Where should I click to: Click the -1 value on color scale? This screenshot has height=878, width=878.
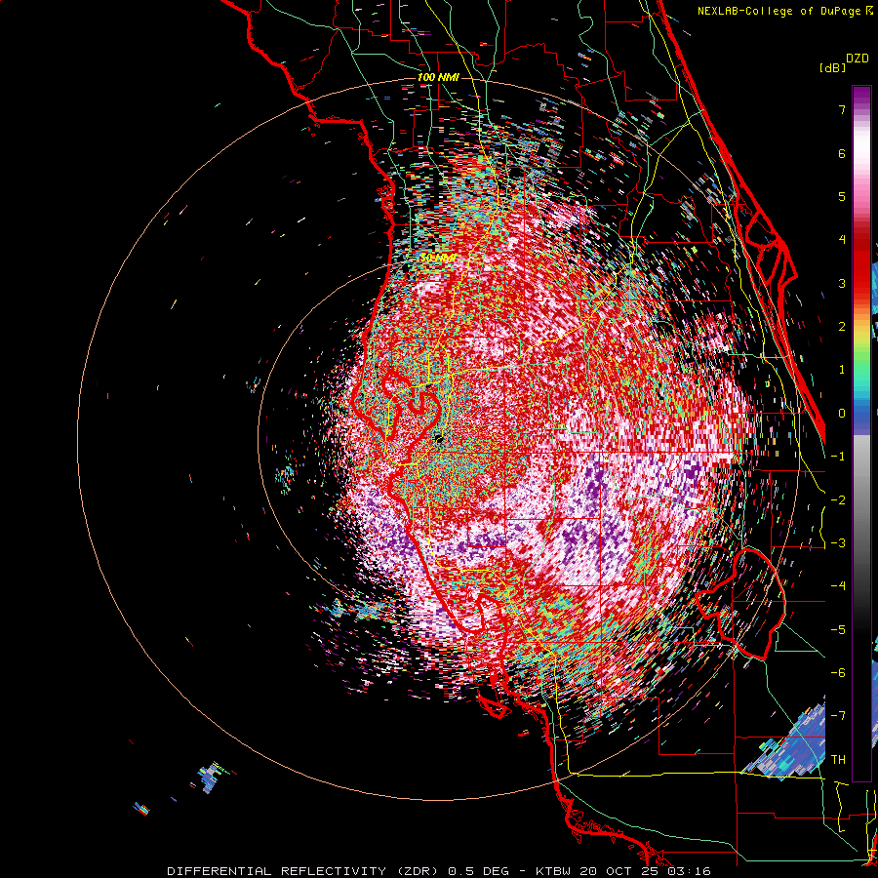838,457
